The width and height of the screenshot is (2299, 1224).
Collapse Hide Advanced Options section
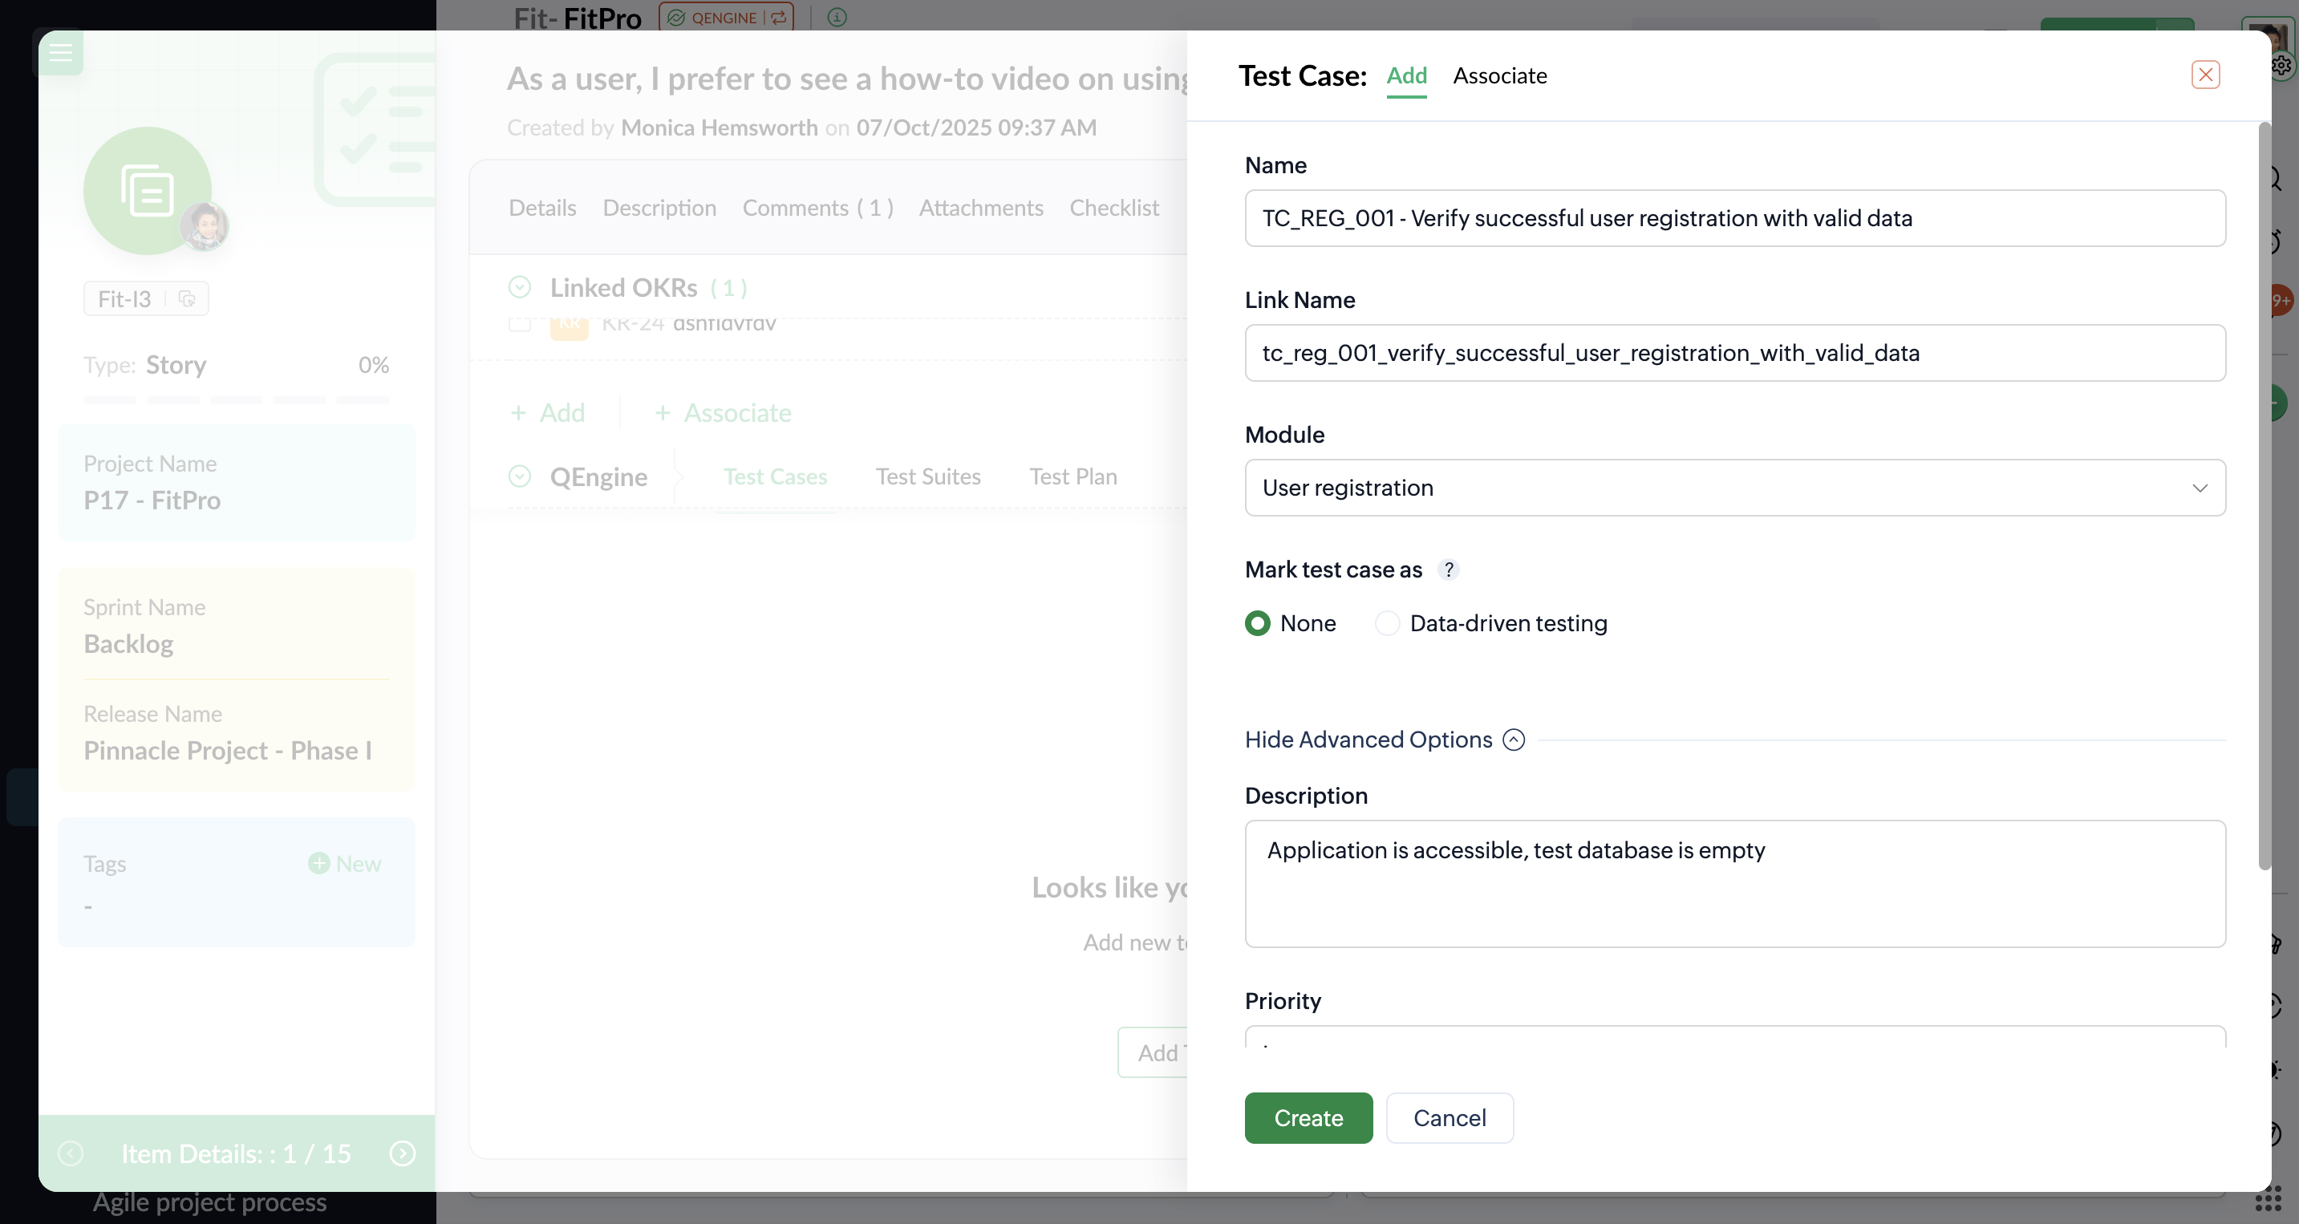click(x=1514, y=740)
